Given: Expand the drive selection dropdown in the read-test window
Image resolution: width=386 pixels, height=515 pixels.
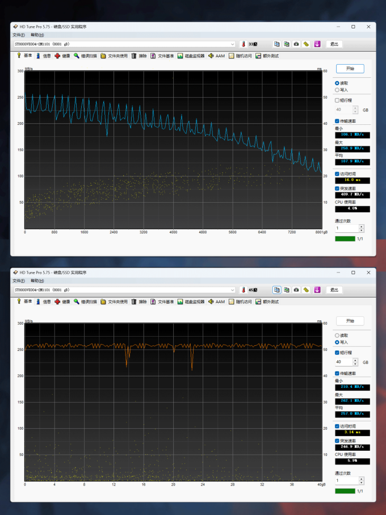Looking at the screenshot, I should [232, 44].
